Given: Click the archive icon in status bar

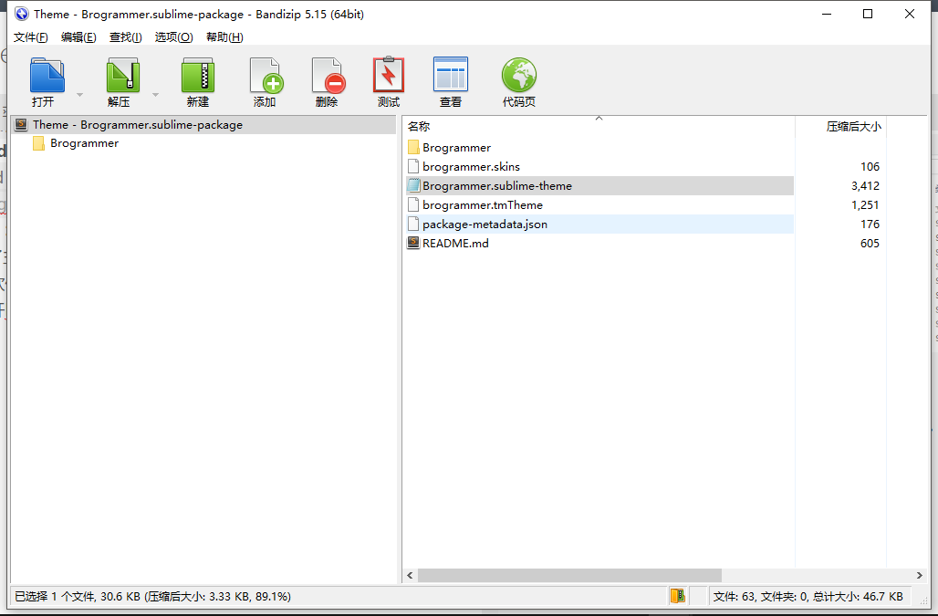Looking at the screenshot, I should pyautogui.click(x=677, y=596).
